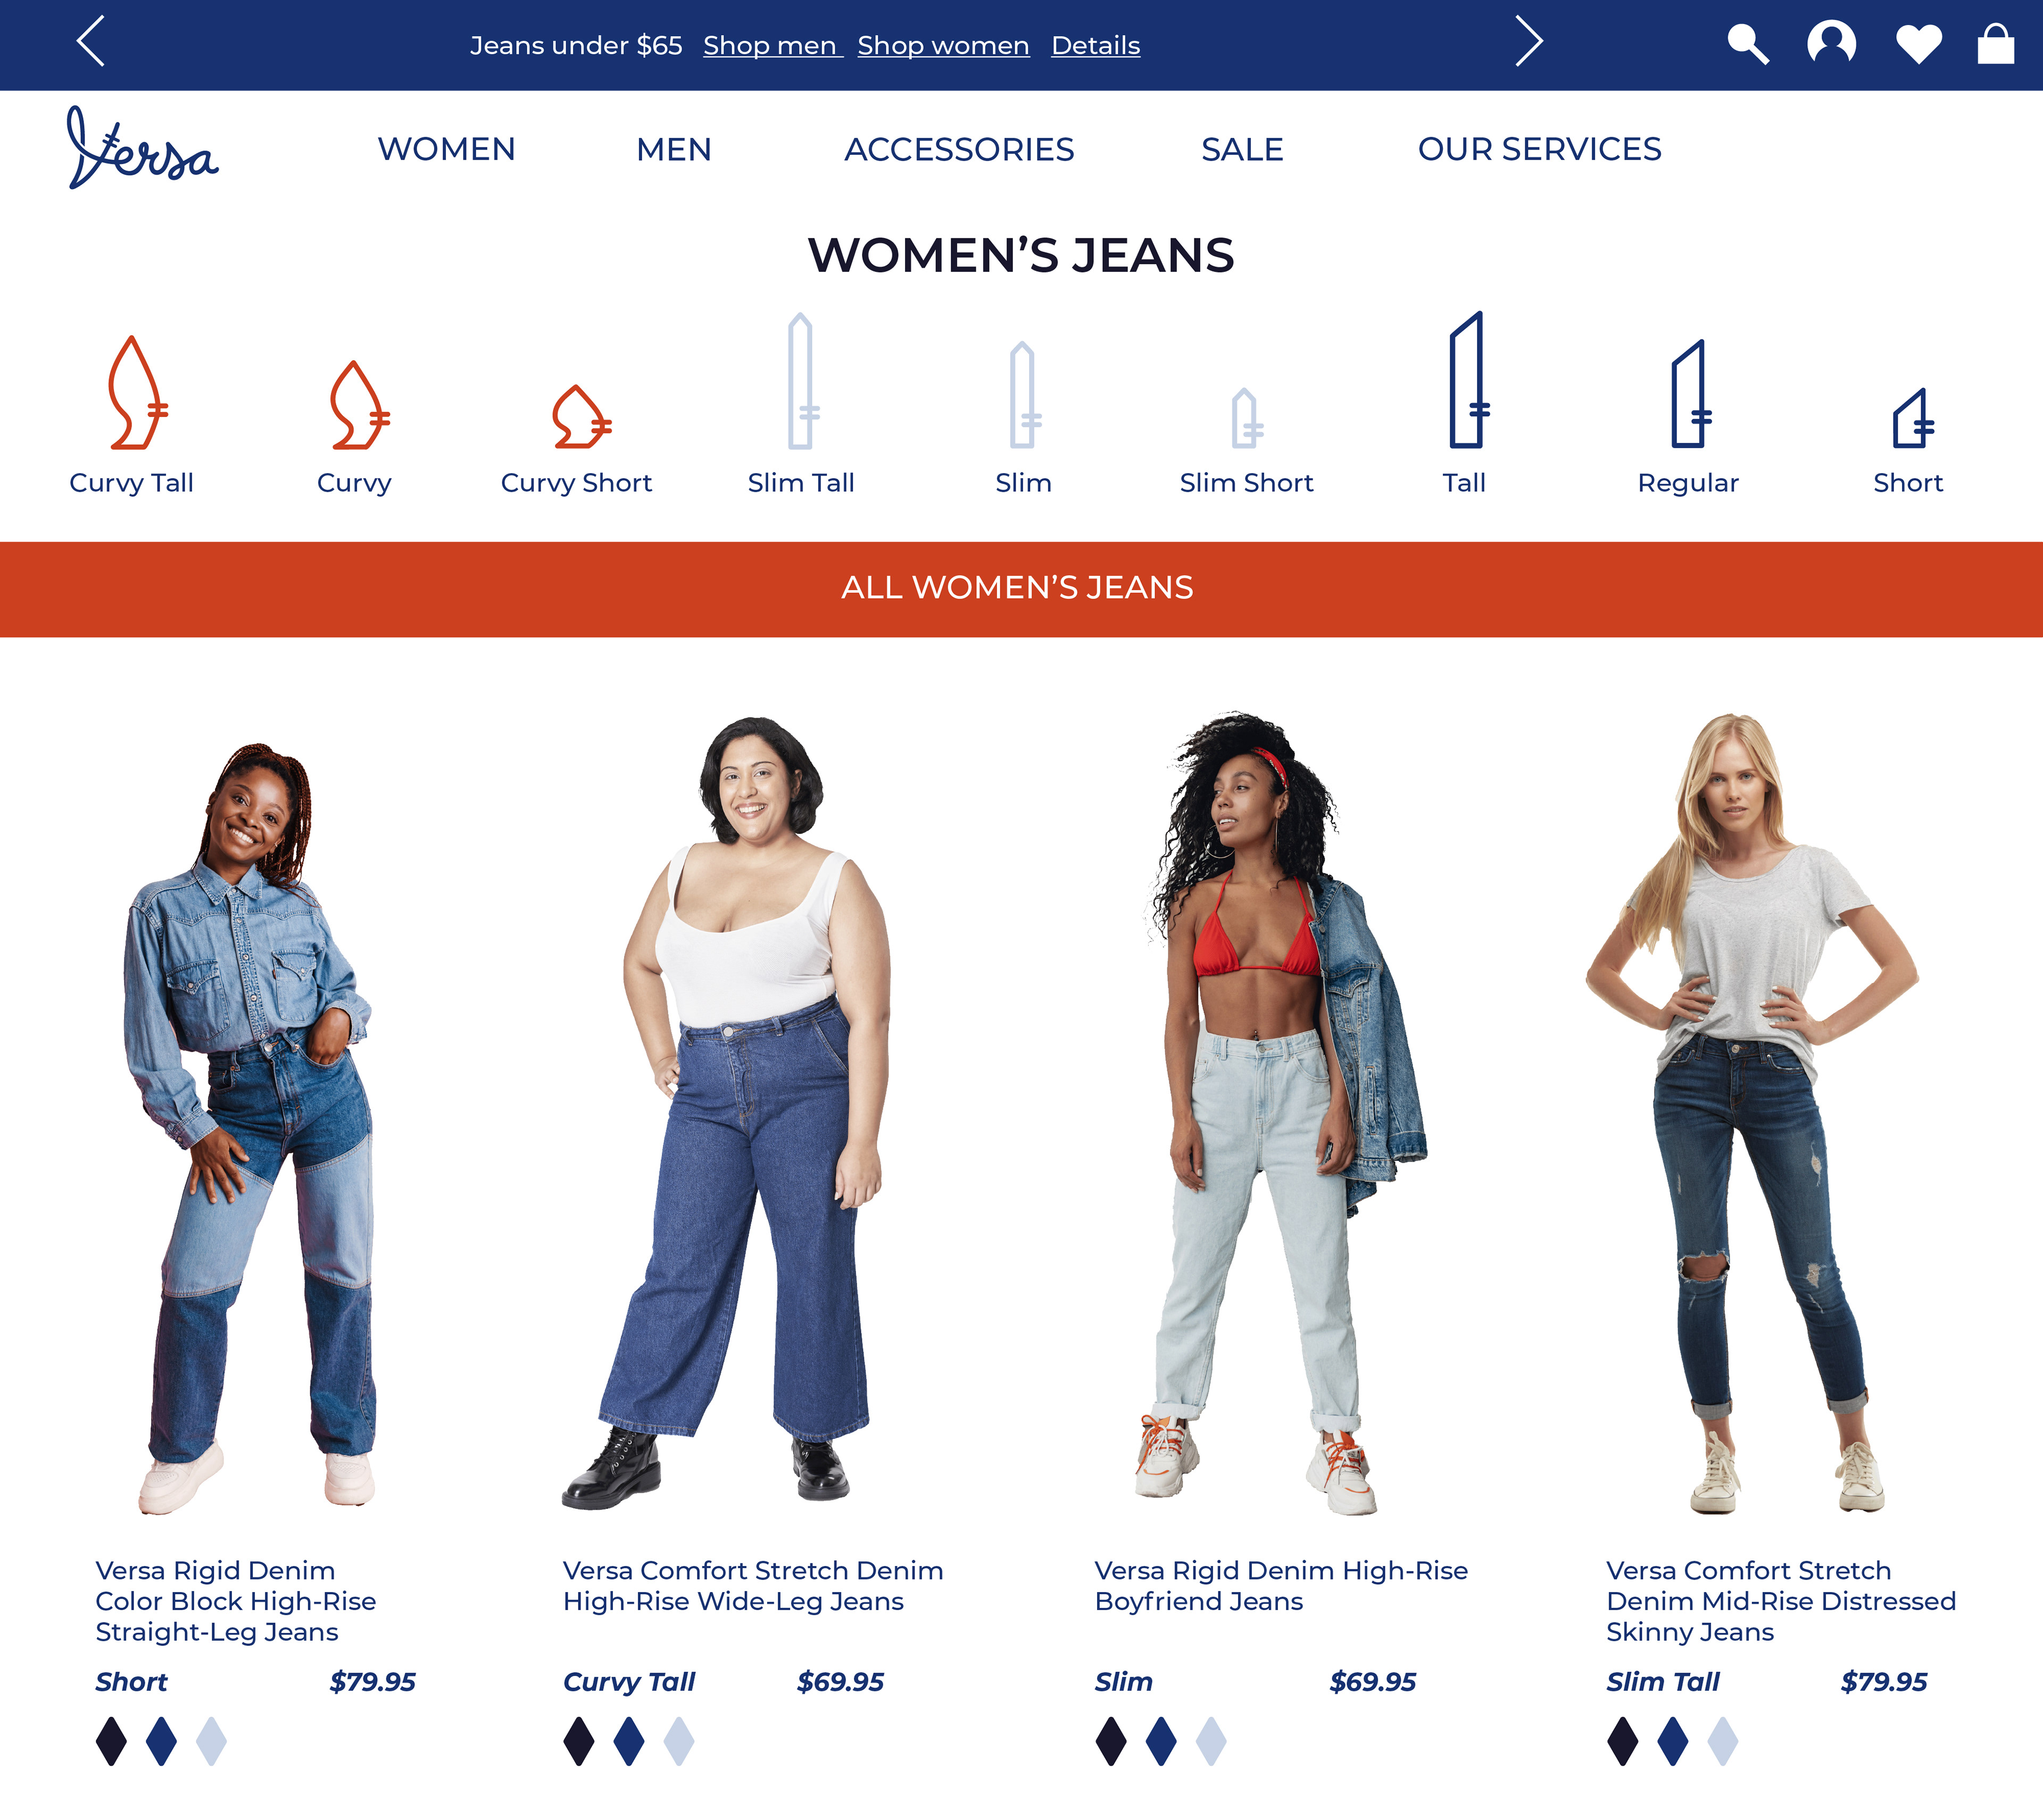Open the SALE menu item
Image resolution: width=2043 pixels, height=1820 pixels.
(x=1241, y=149)
